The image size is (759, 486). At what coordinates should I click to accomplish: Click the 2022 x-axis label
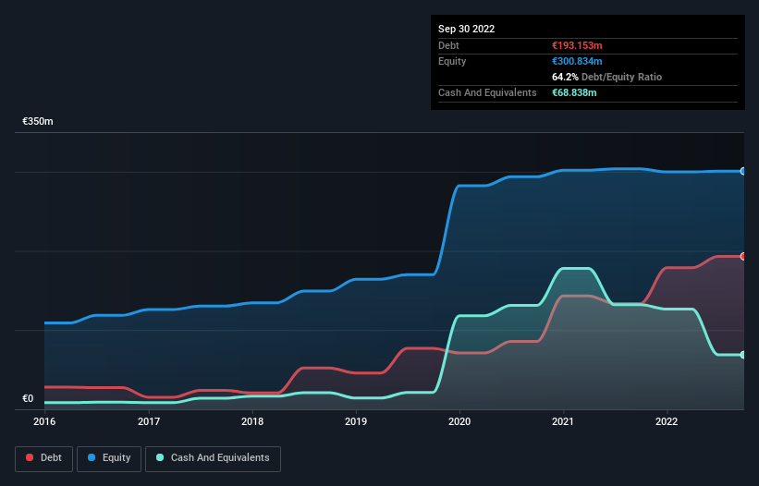tap(667, 421)
